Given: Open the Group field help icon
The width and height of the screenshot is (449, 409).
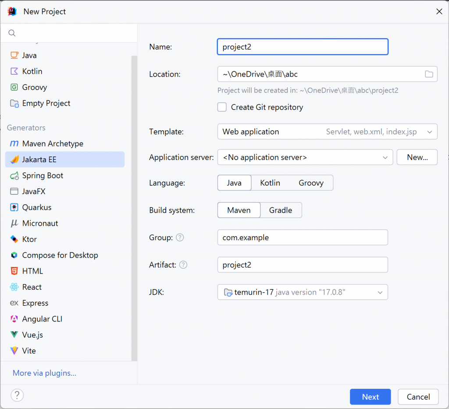Looking at the screenshot, I should point(180,238).
